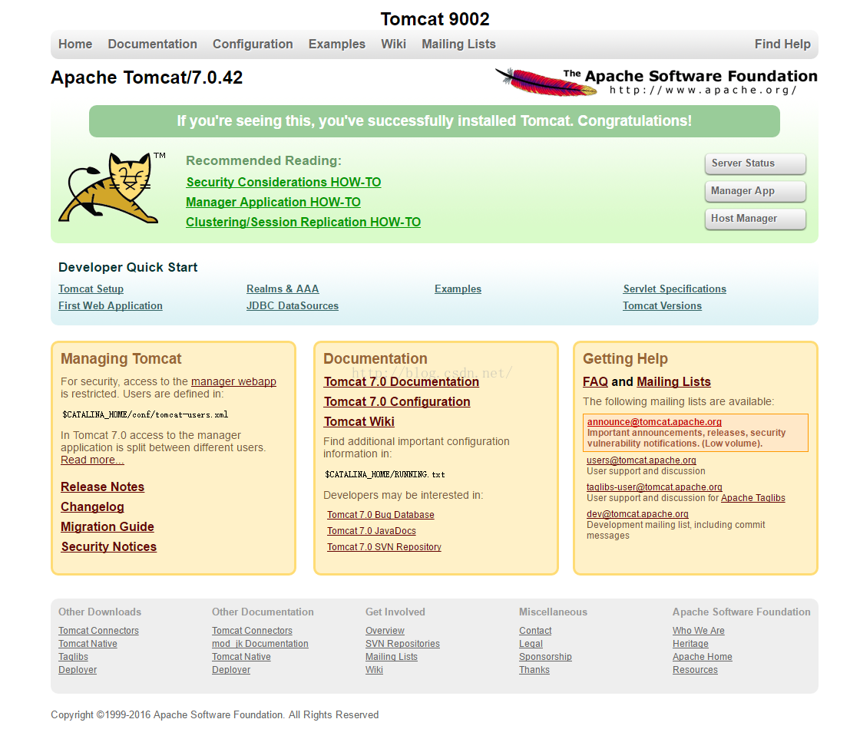Open Tomcat Native under Other Documentation
Screen dimensions: 850x729
point(241,656)
